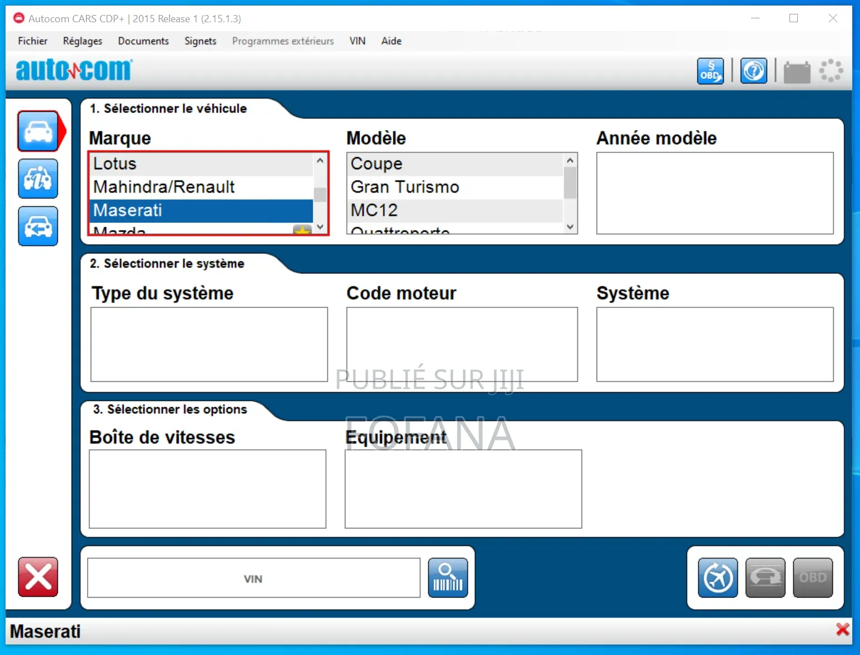Click into the VIN input field
This screenshot has width=860, height=655.
coord(254,578)
